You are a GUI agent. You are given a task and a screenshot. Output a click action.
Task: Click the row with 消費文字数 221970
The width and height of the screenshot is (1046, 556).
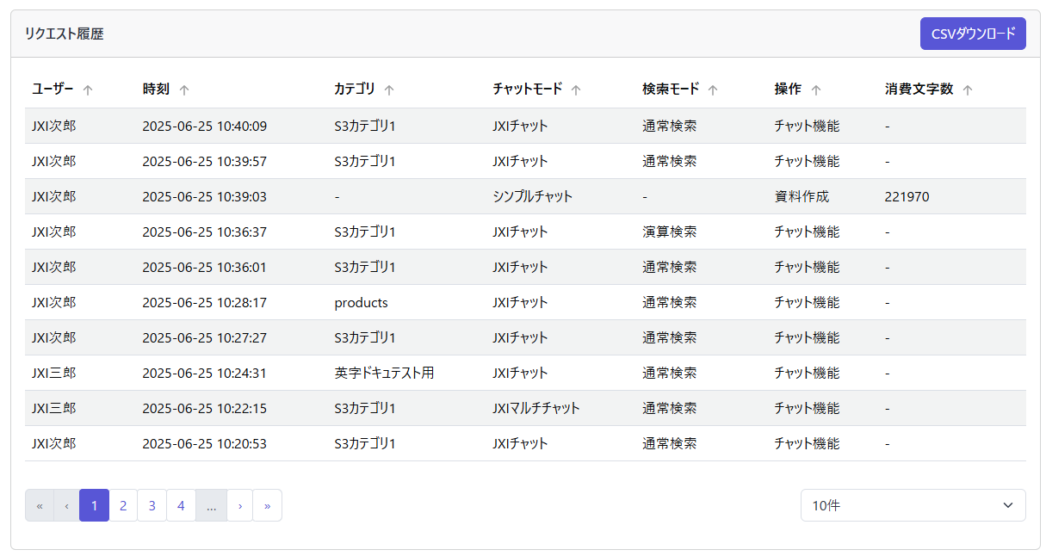point(907,196)
